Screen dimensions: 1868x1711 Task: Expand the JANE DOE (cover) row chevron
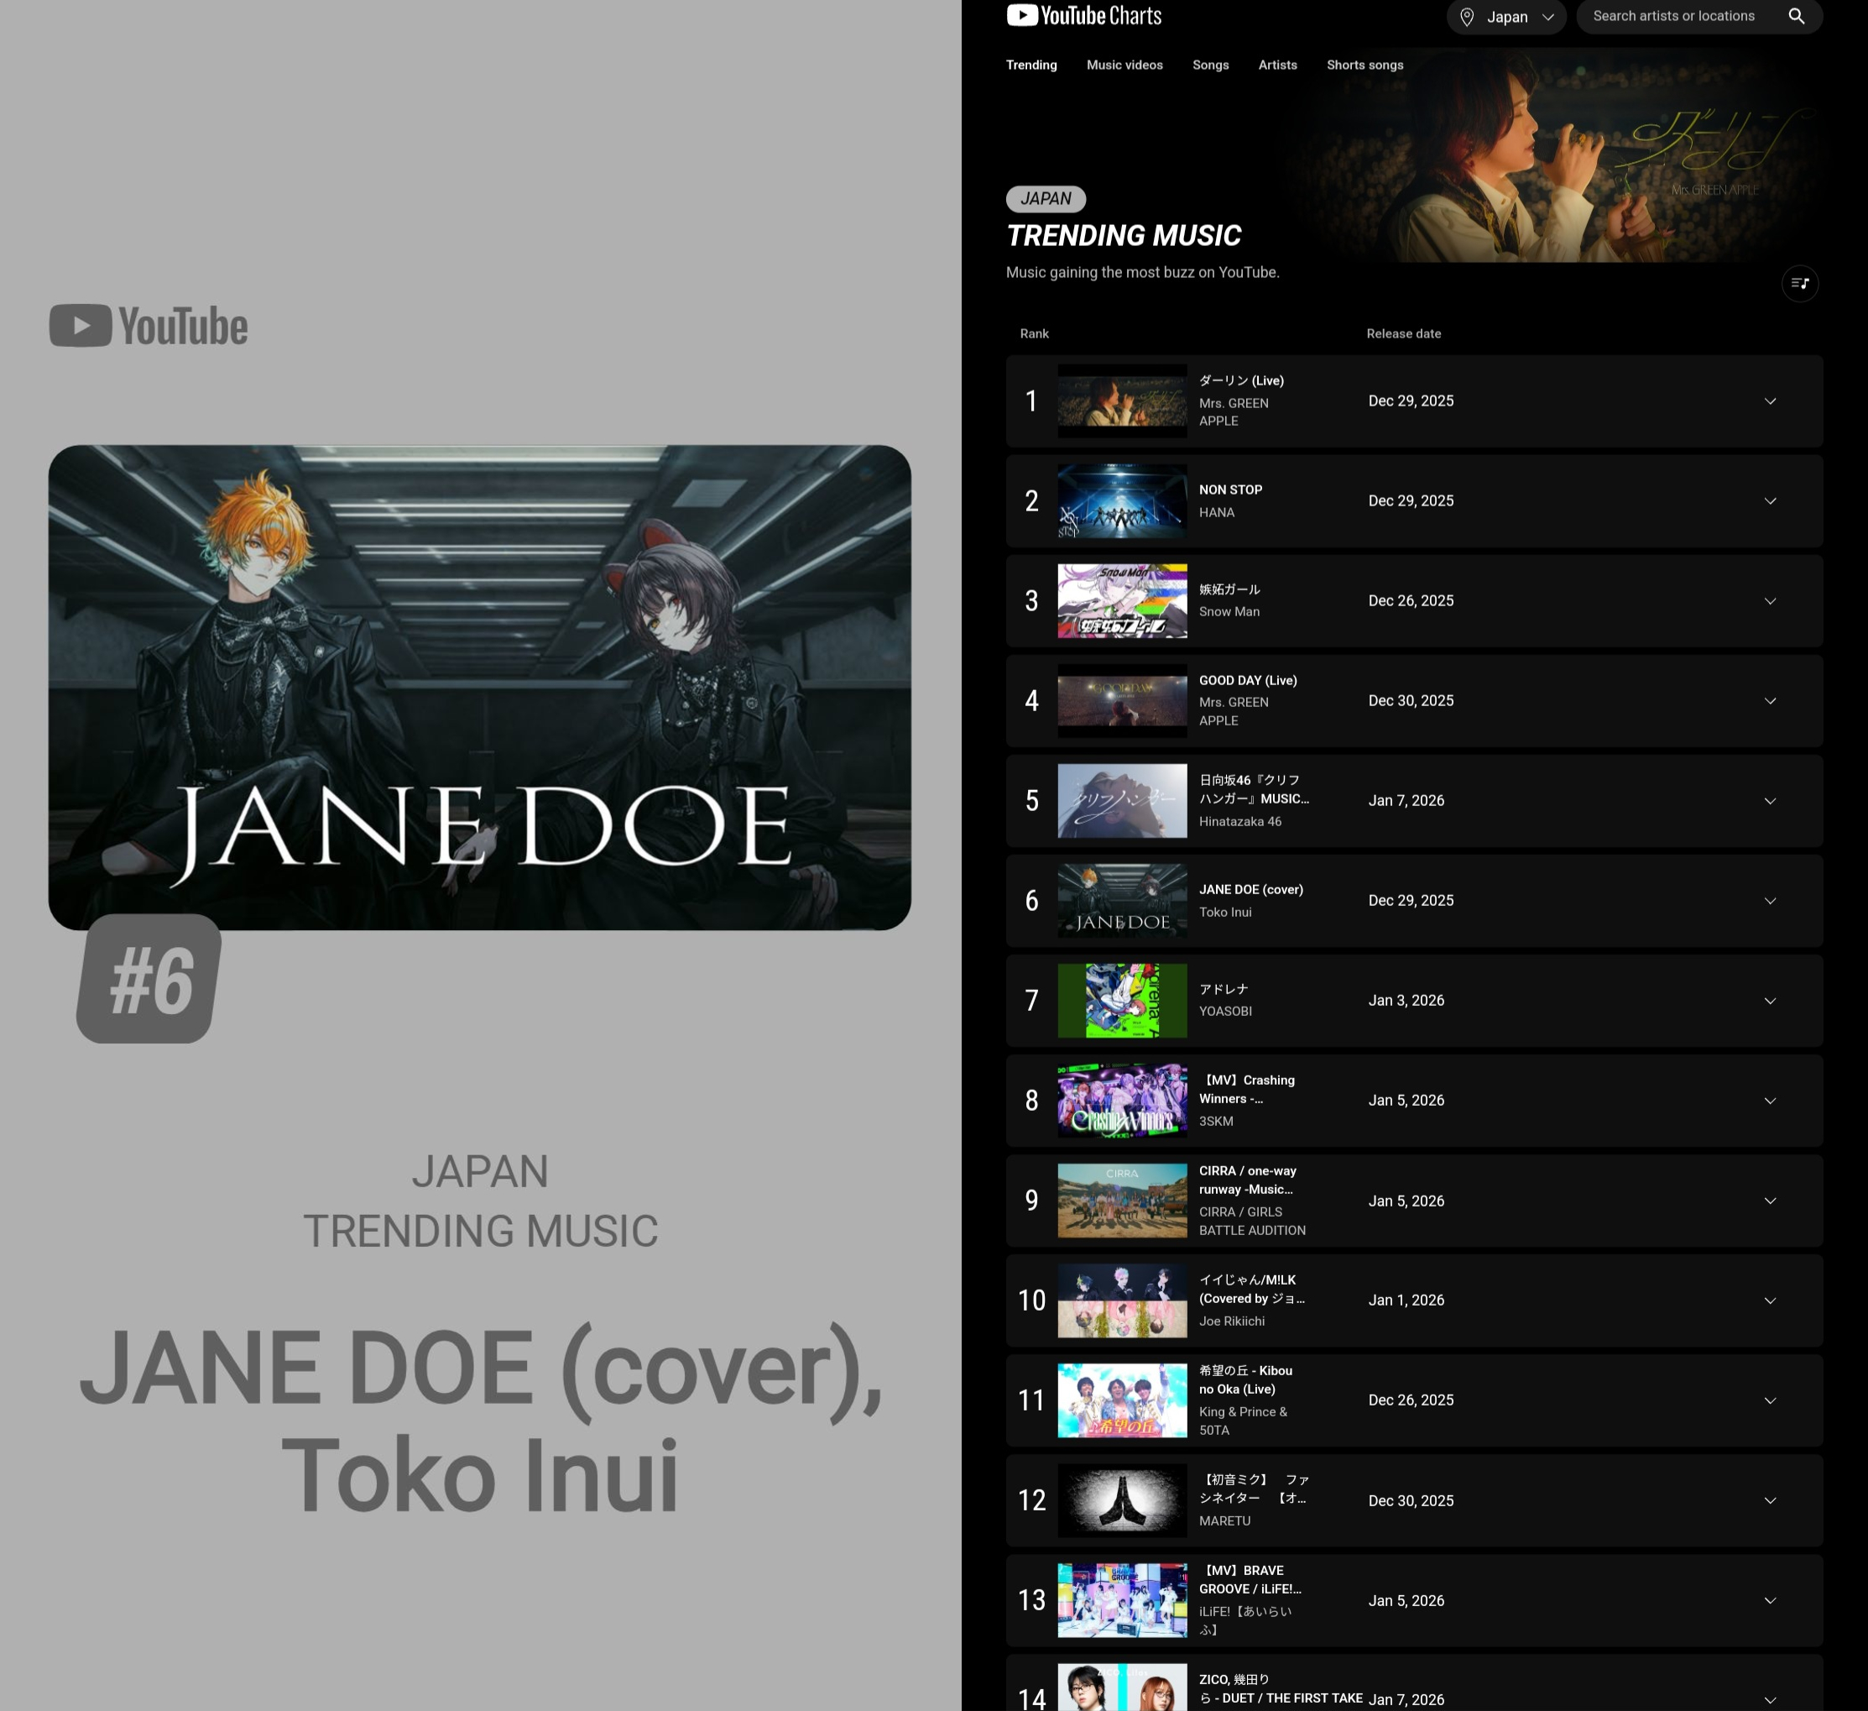coord(1770,901)
